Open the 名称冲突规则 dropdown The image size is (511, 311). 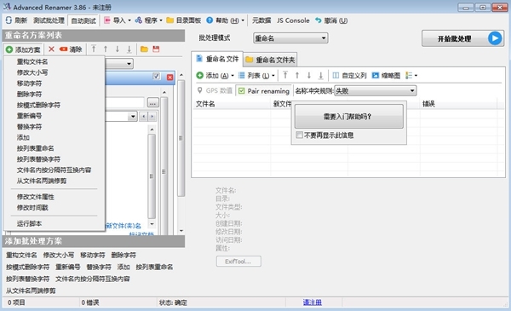(x=376, y=90)
